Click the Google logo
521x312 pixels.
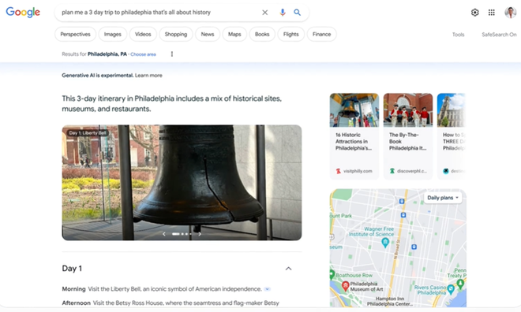click(23, 13)
